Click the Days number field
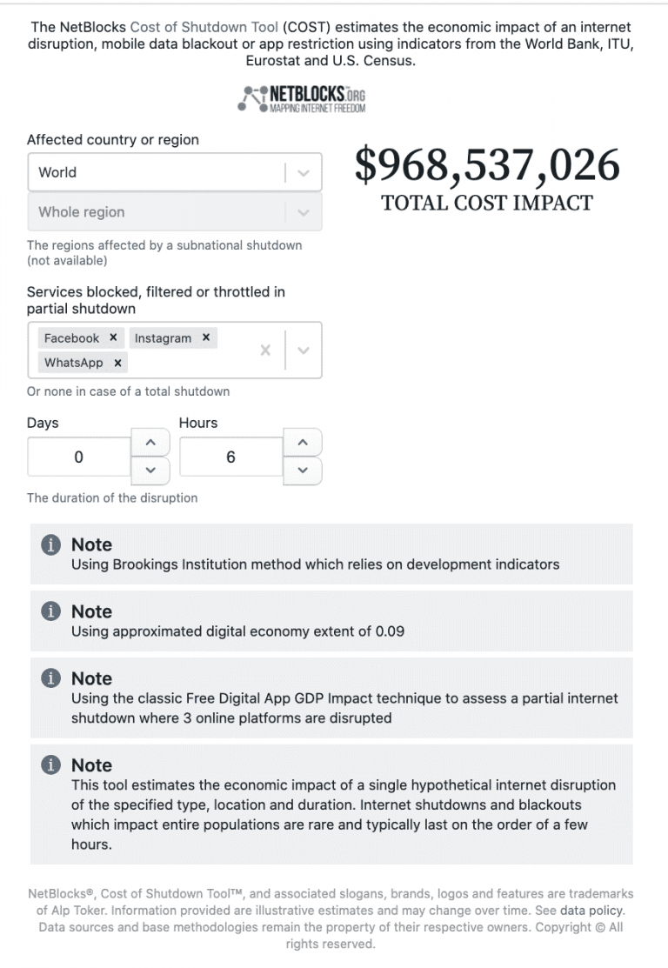This screenshot has width=668, height=968. click(x=79, y=457)
